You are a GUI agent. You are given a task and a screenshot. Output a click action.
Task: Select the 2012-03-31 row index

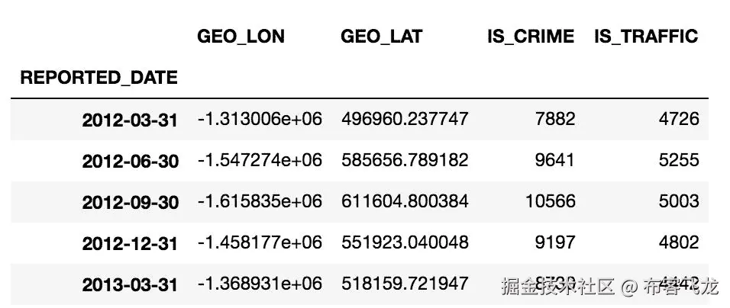coord(130,120)
